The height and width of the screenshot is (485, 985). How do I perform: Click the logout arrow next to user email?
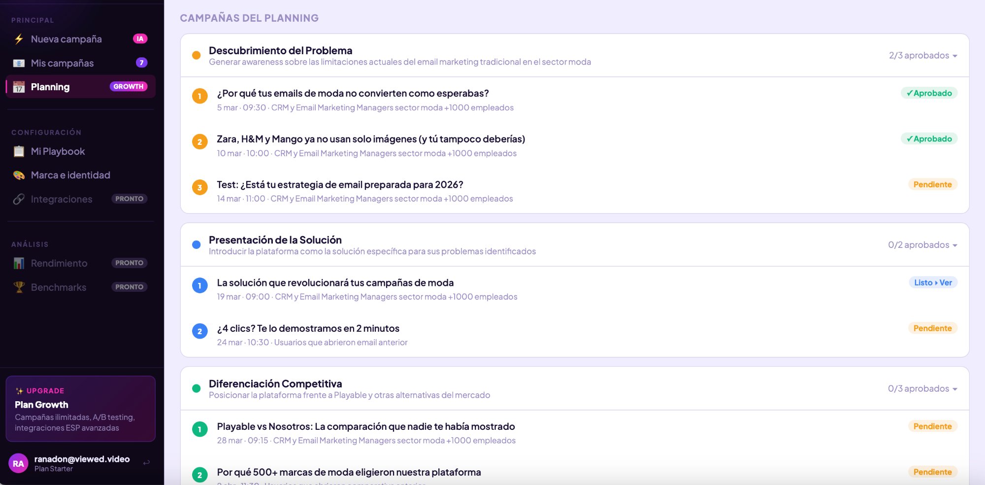click(146, 463)
